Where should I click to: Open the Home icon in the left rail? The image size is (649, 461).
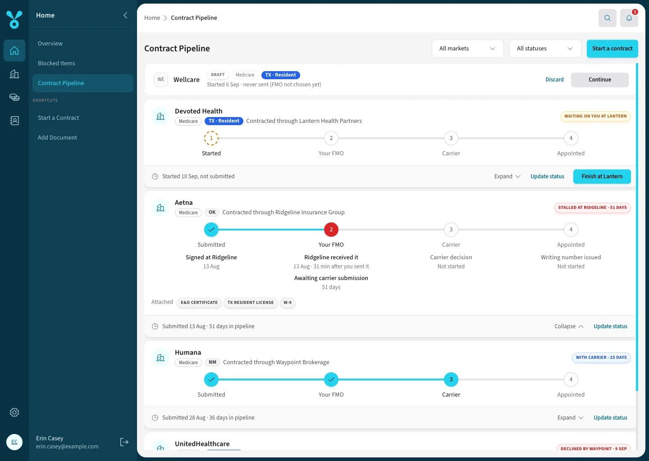pos(14,50)
